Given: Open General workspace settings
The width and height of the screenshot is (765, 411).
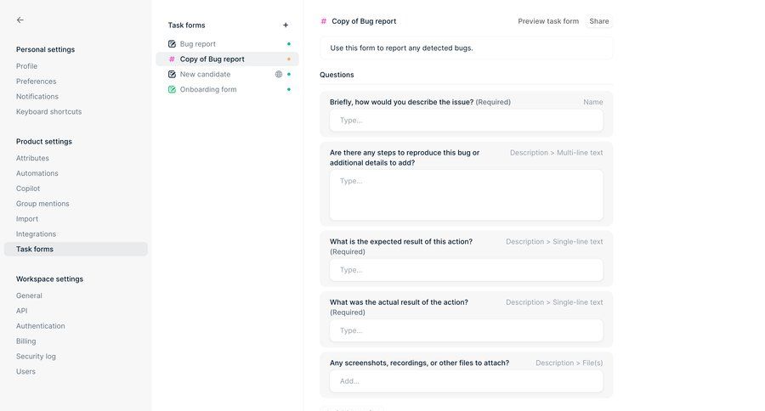Looking at the screenshot, I should coord(29,296).
